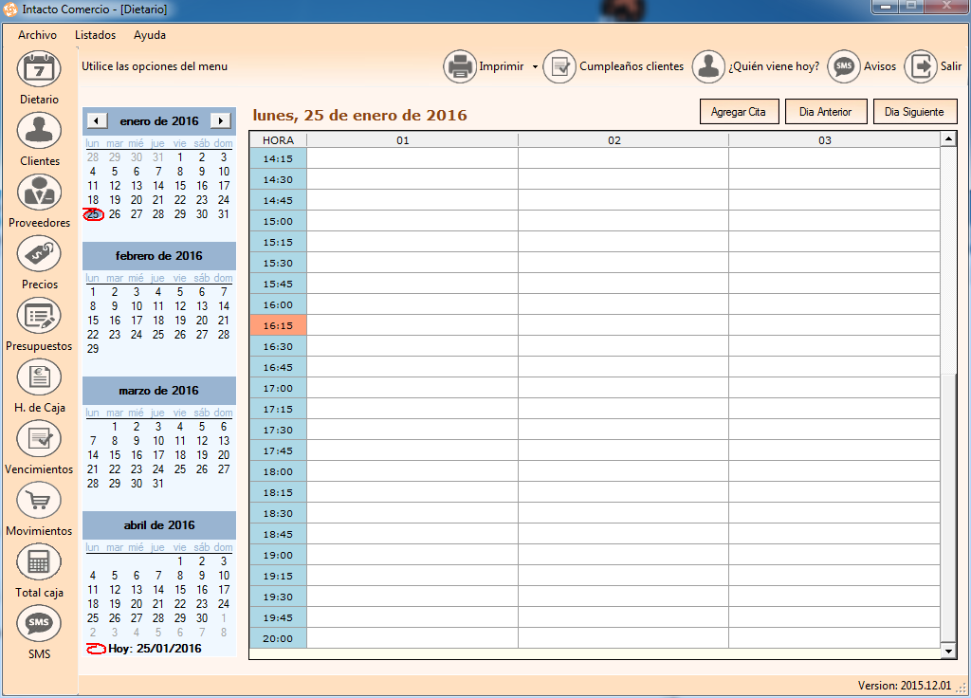Image resolution: width=971 pixels, height=698 pixels.
Task: Click the Imprimir label in toolbar
Action: (x=501, y=66)
